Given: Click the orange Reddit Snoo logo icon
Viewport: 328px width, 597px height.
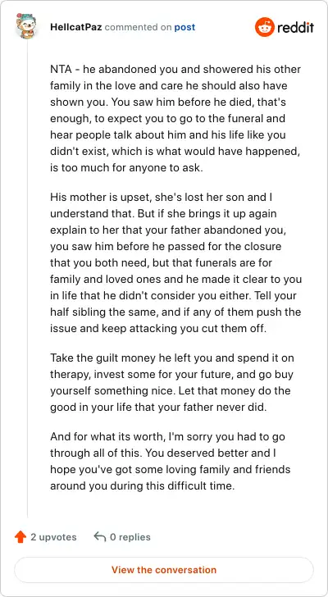Looking at the screenshot, I should [265, 27].
